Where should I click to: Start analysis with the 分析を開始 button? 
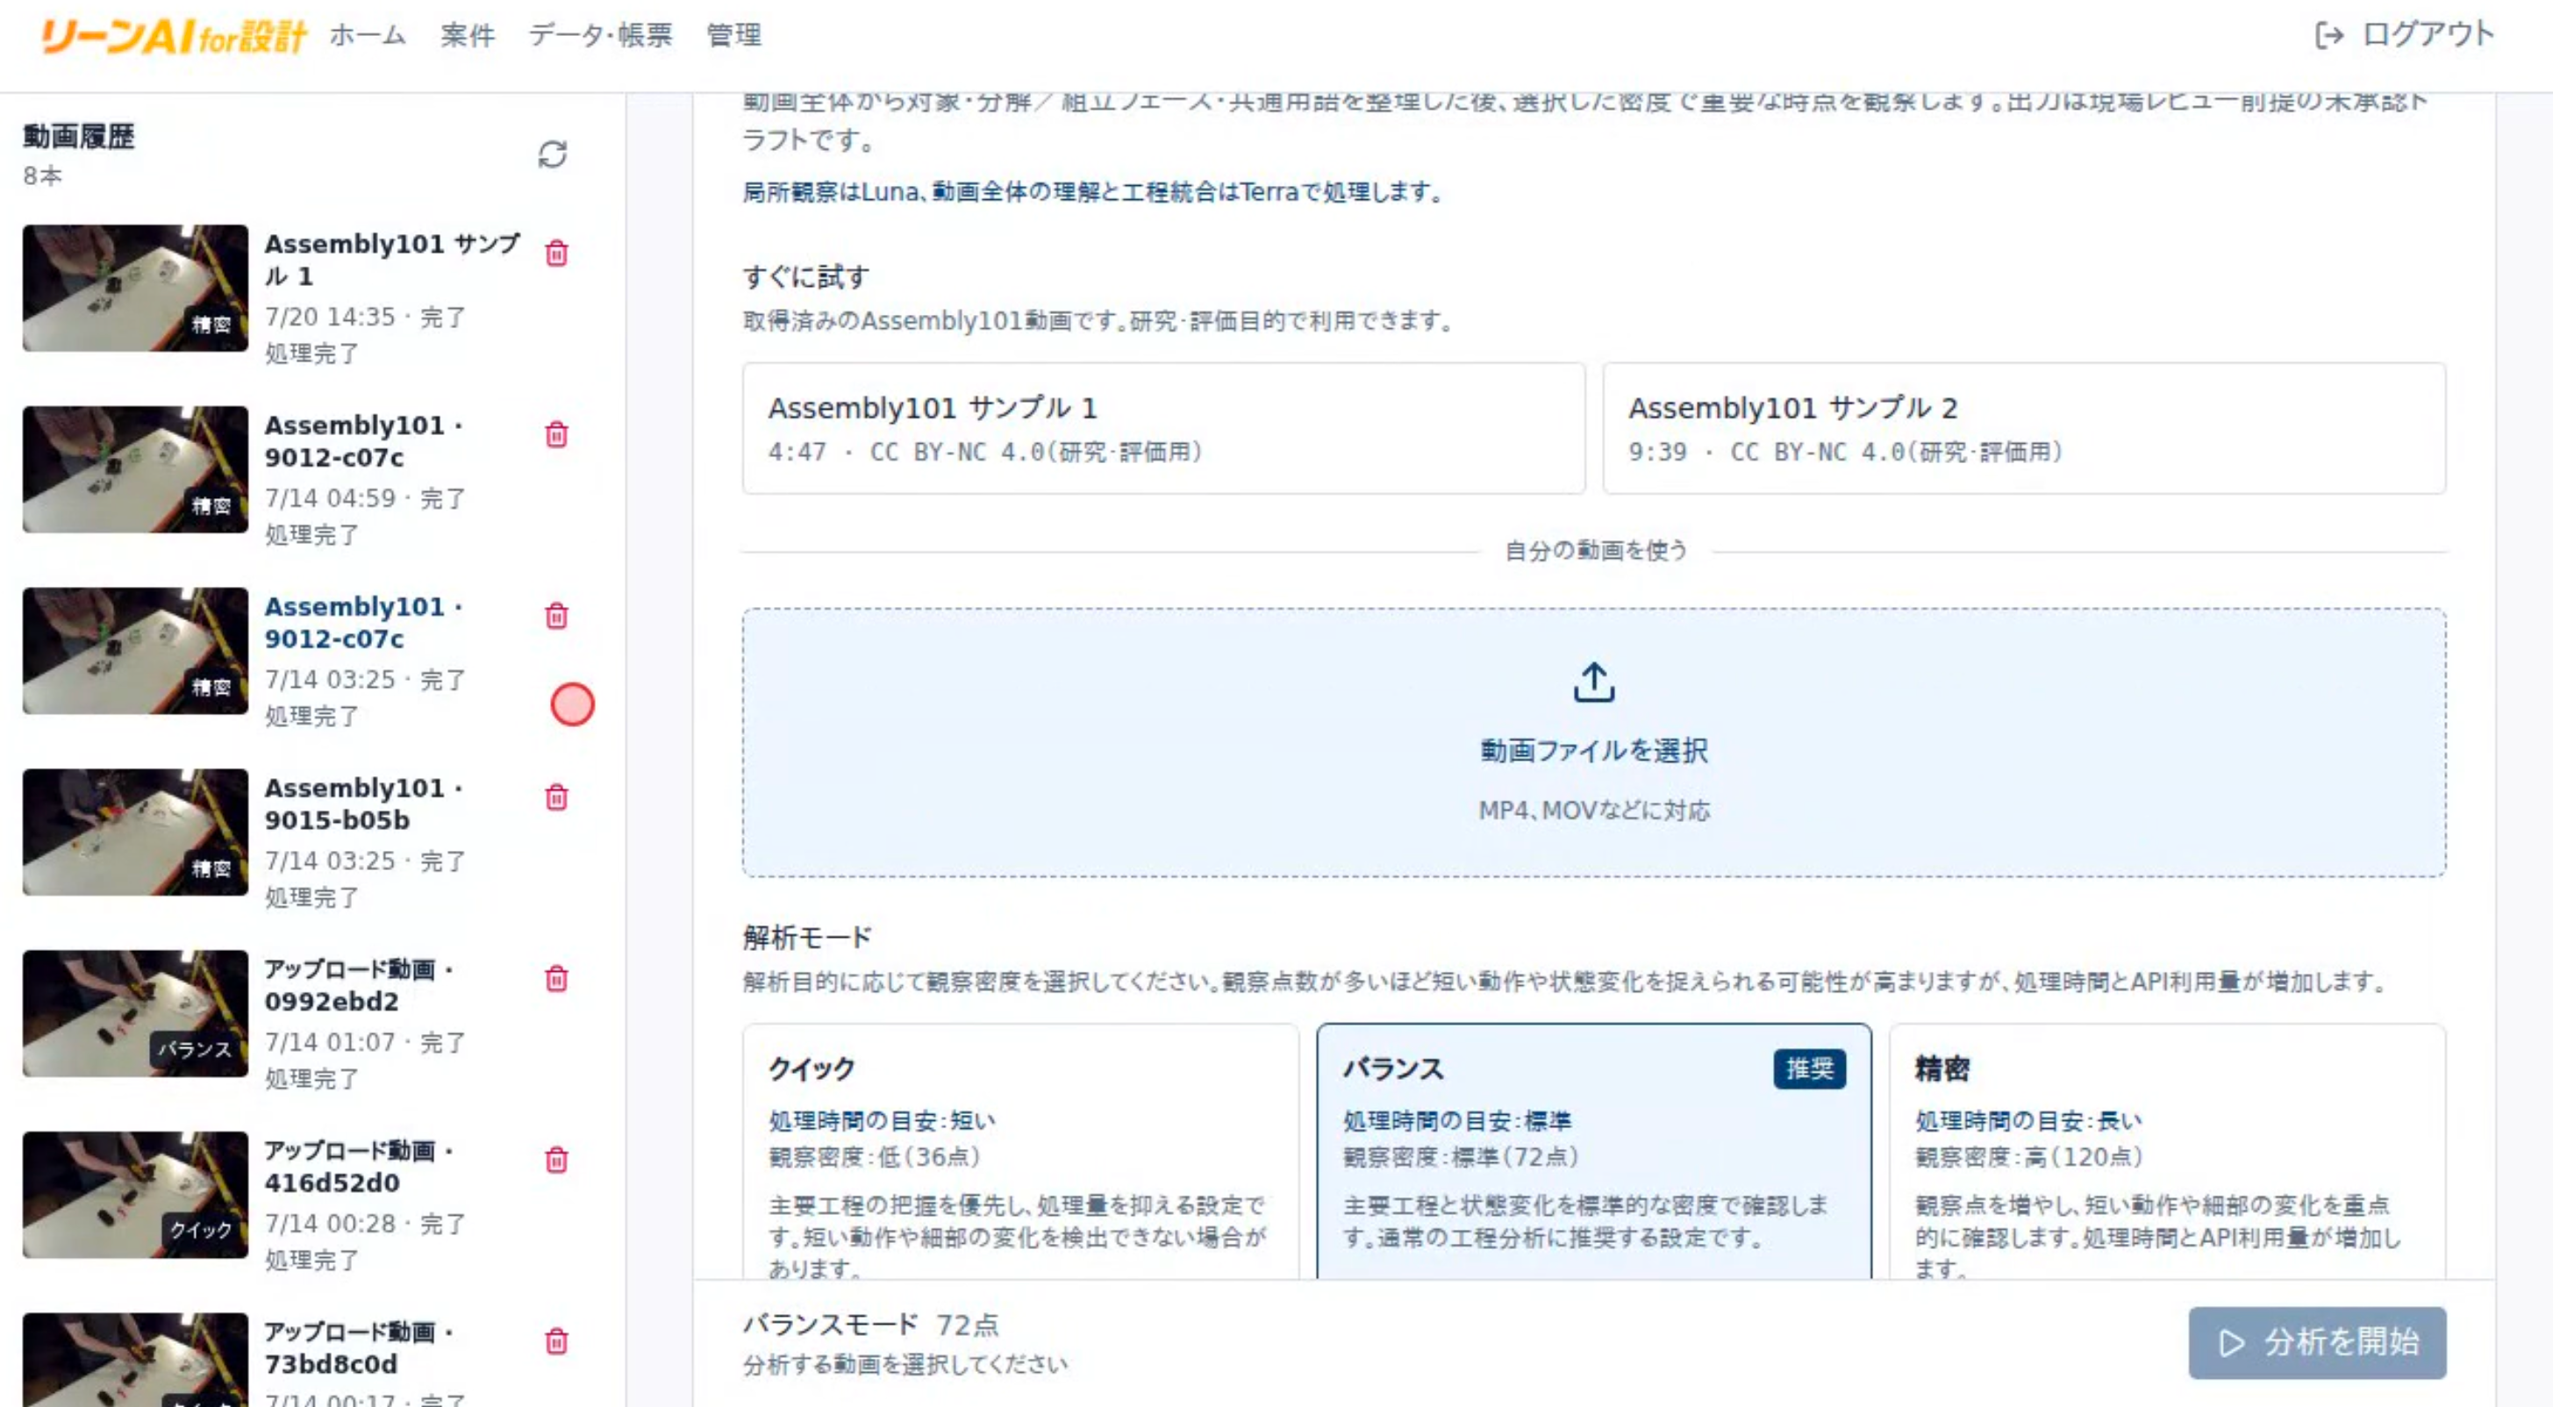click(x=2317, y=1343)
